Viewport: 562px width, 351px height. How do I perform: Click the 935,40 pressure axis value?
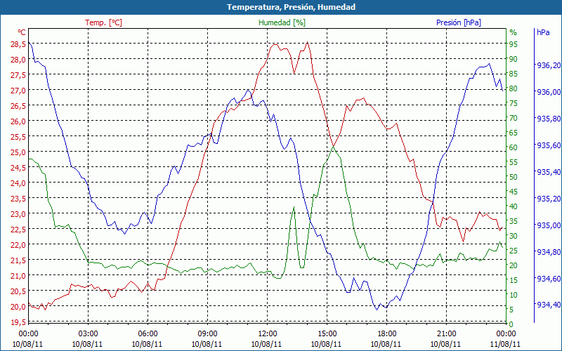point(549,172)
